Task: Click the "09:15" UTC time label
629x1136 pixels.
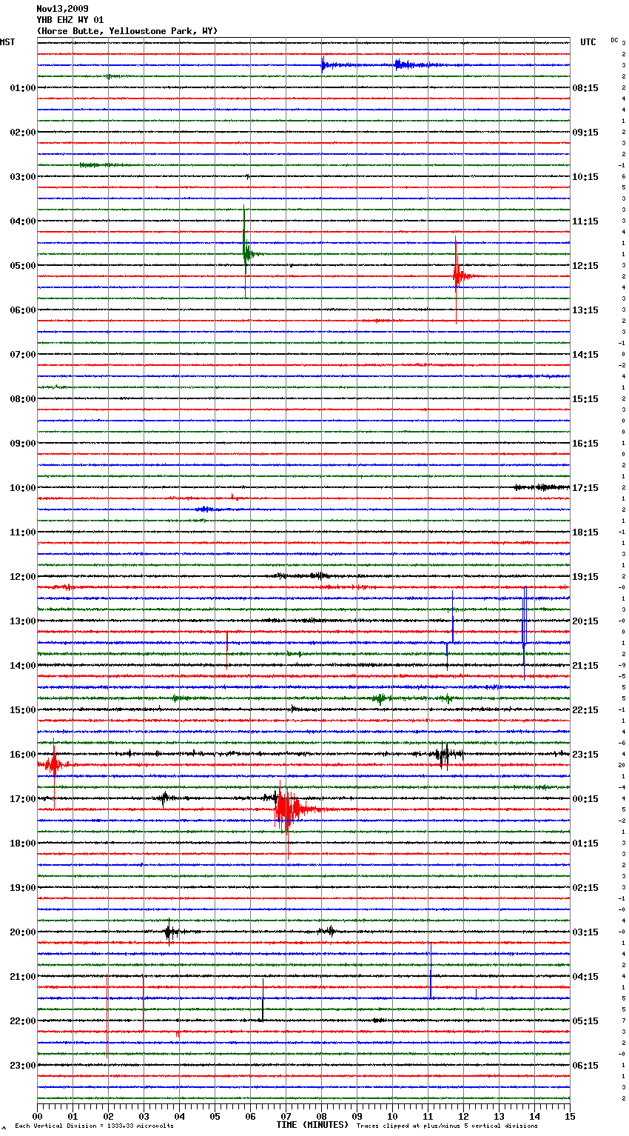Action: (585, 133)
